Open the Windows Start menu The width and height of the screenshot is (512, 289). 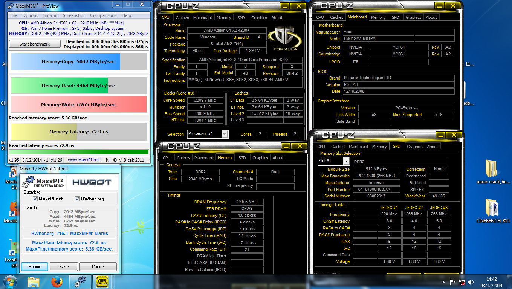(10, 282)
